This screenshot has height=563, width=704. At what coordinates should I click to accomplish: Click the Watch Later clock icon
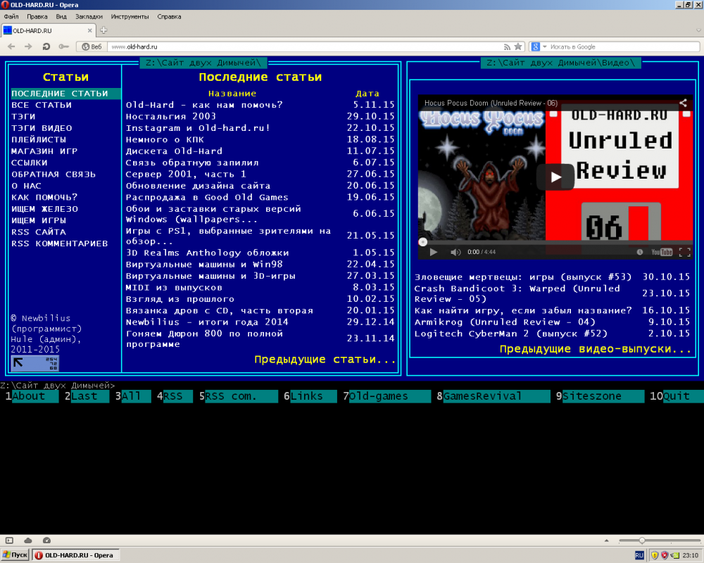(x=639, y=252)
